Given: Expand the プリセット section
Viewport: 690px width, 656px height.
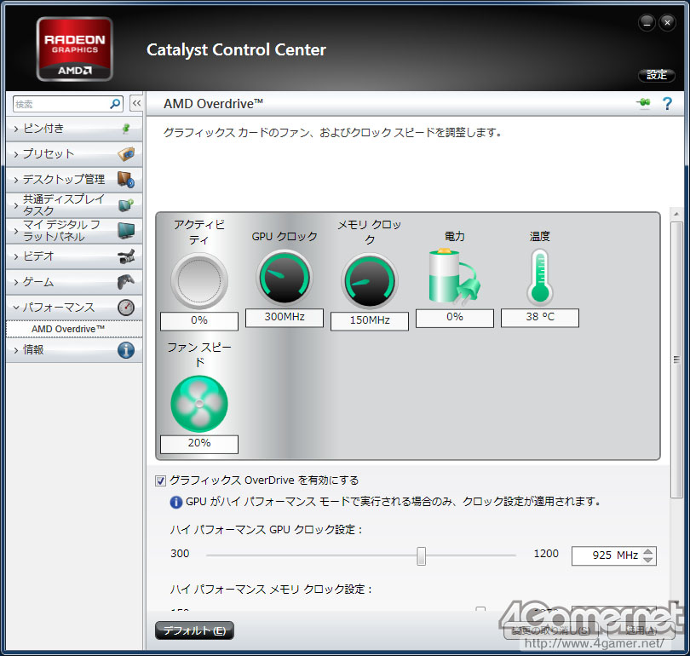Looking at the screenshot, I should 74,154.
